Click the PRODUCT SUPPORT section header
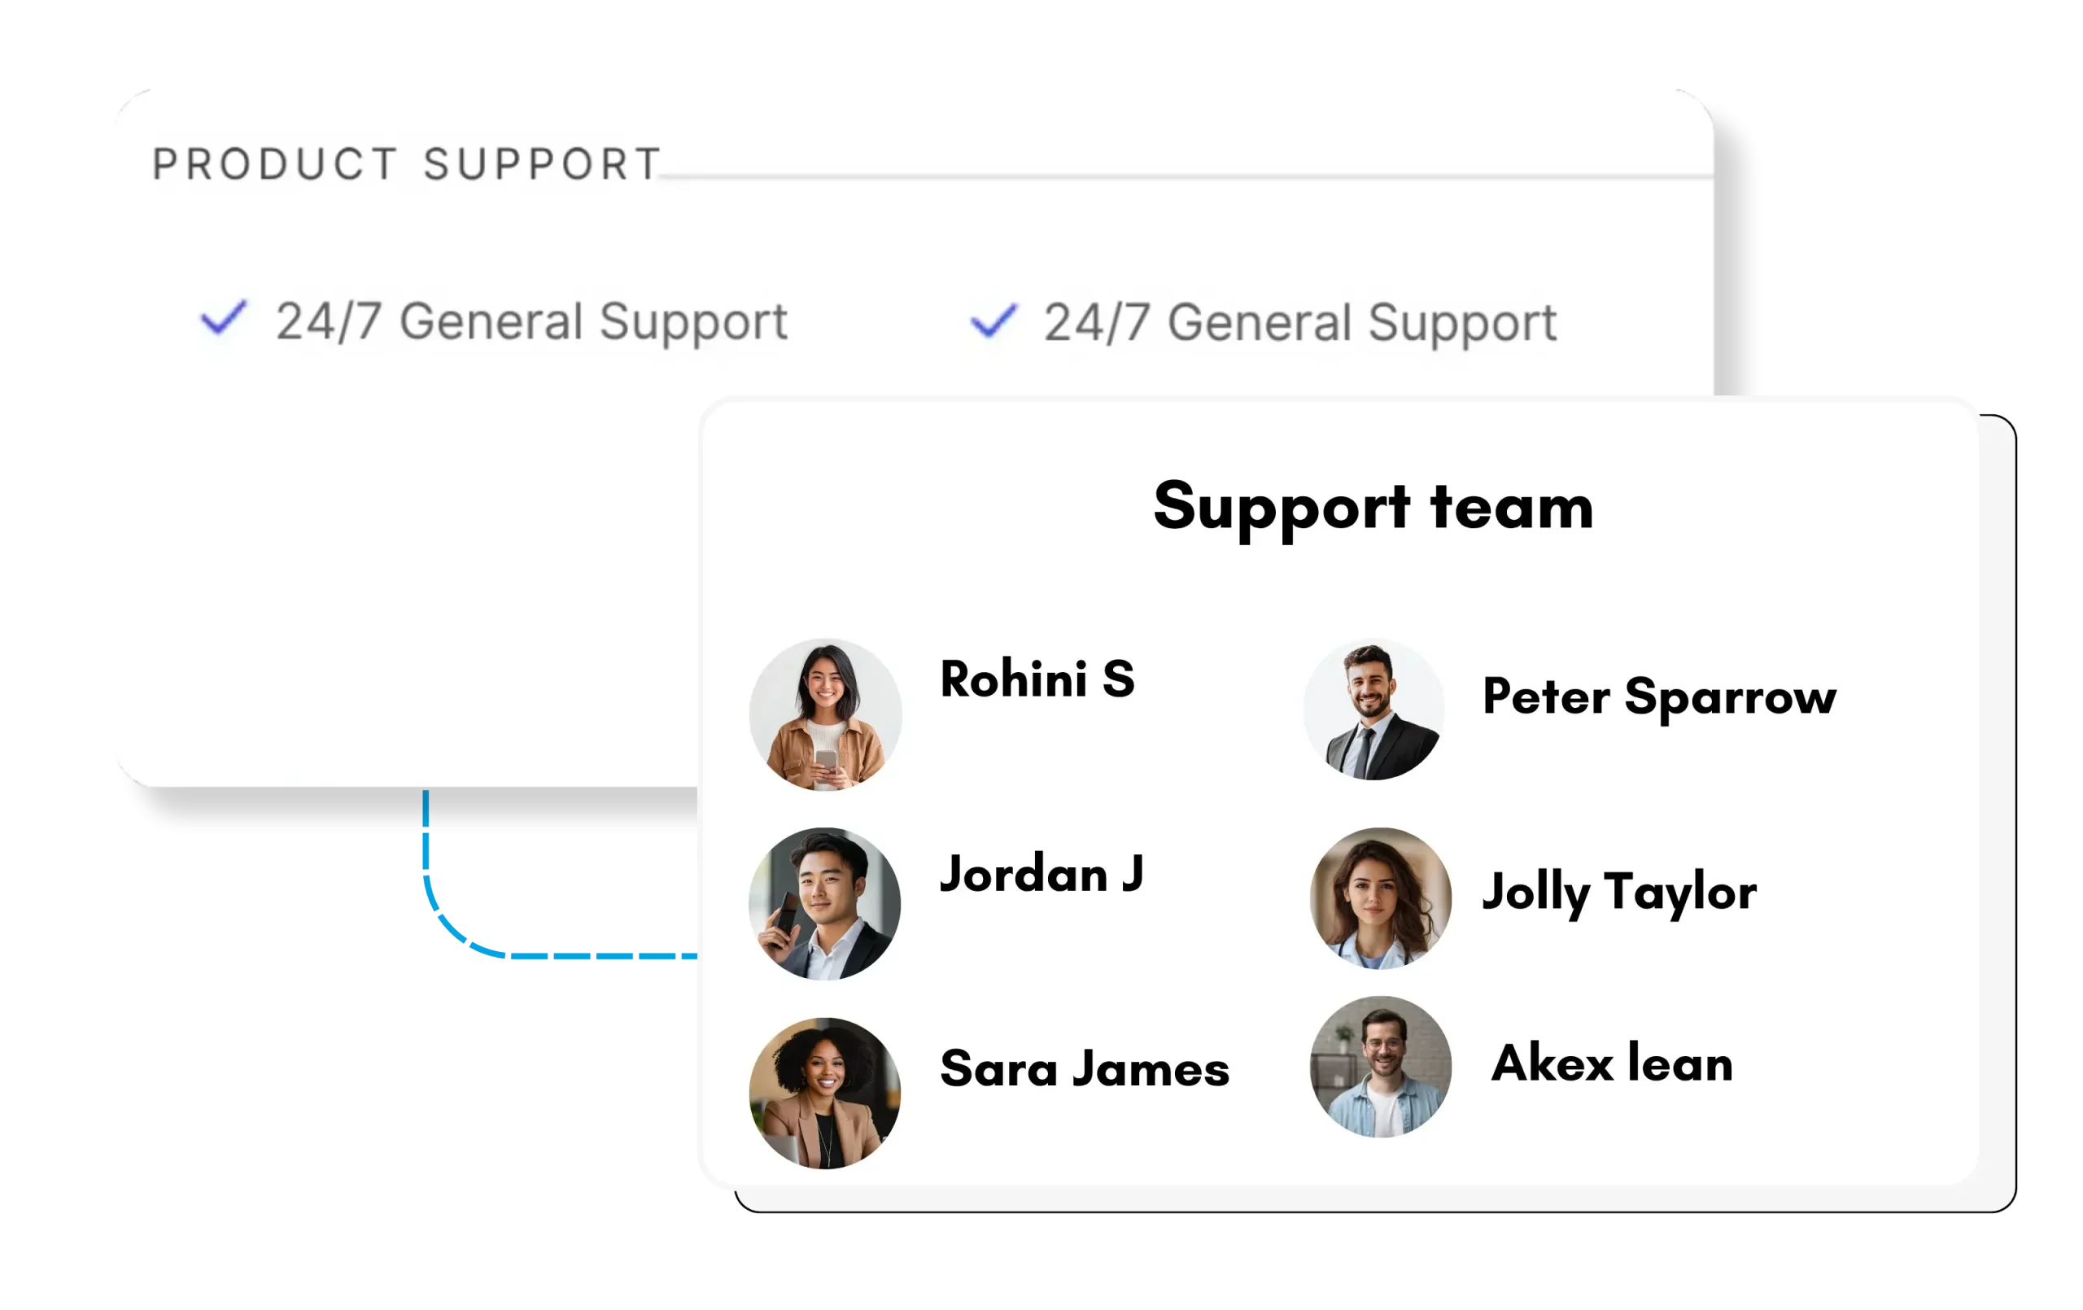This screenshot has width=2083, height=1310. [x=408, y=164]
